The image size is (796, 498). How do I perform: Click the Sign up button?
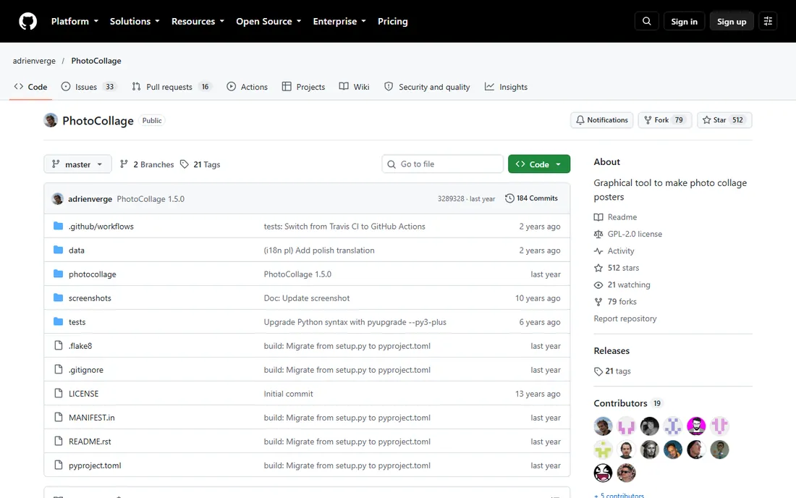pyautogui.click(x=732, y=21)
